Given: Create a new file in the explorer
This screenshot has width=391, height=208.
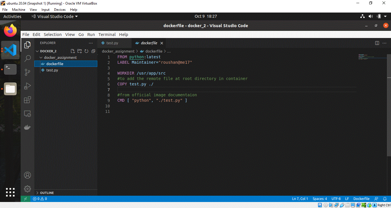Looking at the screenshot, I should click(x=72, y=51).
